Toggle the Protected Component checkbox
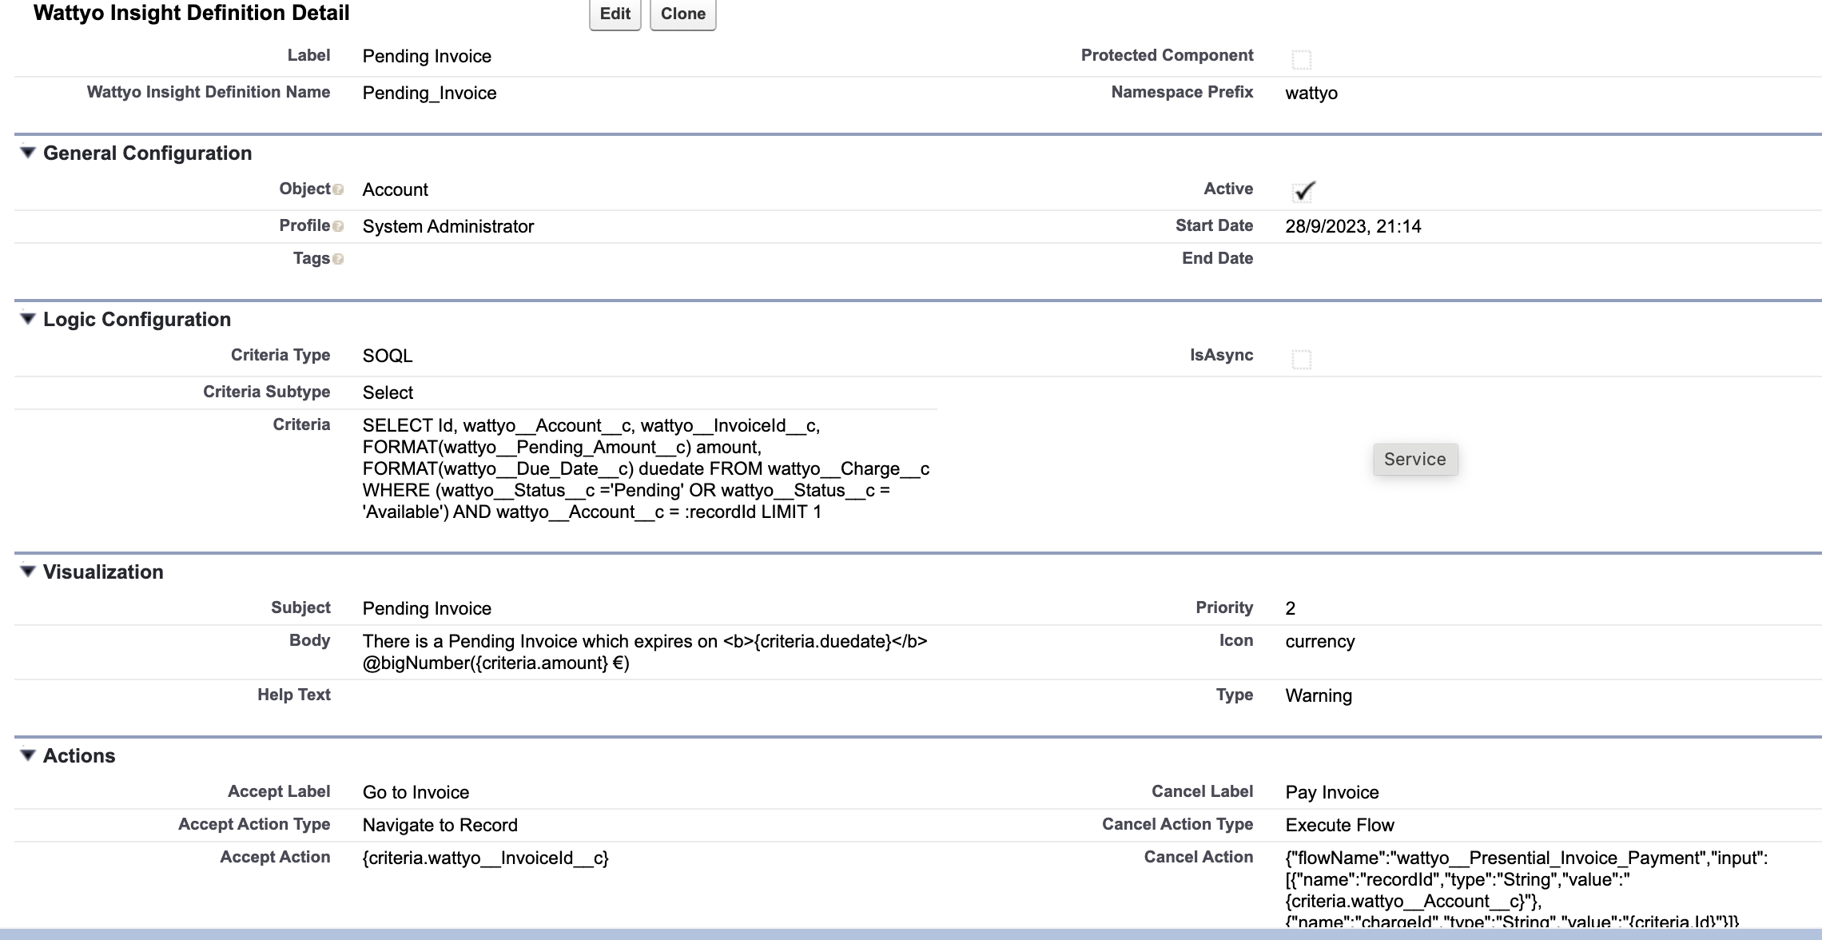This screenshot has width=1822, height=940. tap(1302, 59)
